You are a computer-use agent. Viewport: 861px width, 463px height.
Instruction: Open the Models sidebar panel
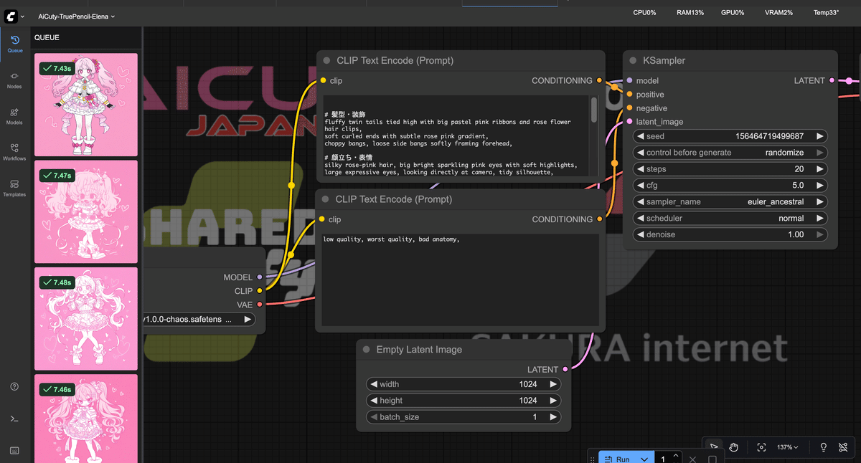pyautogui.click(x=14, y=115)
